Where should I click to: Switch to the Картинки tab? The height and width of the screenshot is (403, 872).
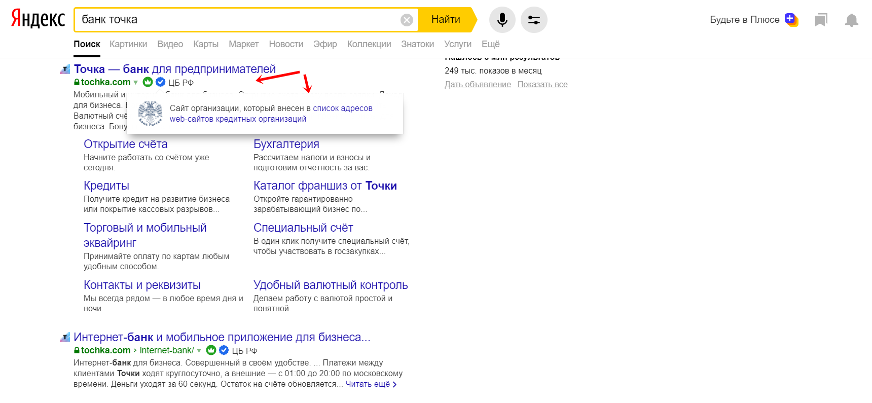coord(128,44)
